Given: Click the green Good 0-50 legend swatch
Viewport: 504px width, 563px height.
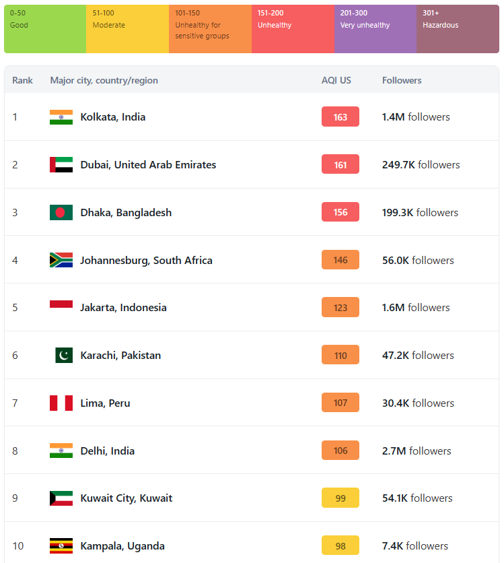Looking at the screenshot, I should pos(45,29).
